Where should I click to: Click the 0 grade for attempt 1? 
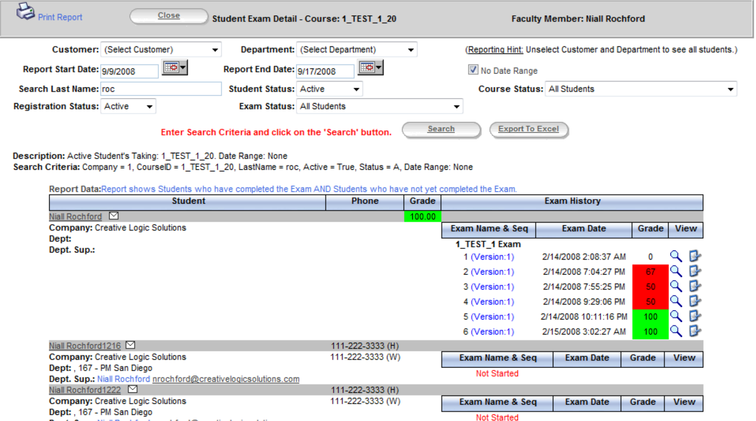[650, 257]
